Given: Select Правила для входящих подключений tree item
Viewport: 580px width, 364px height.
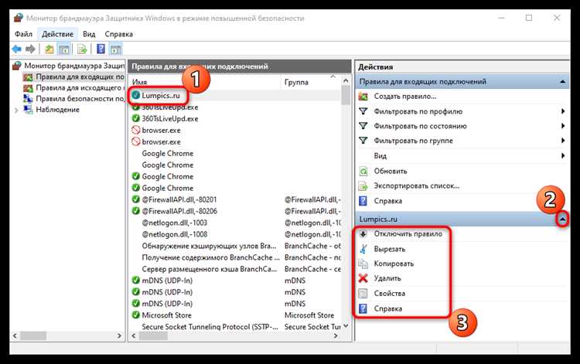Looking at the screenshot, I should 80,77.
